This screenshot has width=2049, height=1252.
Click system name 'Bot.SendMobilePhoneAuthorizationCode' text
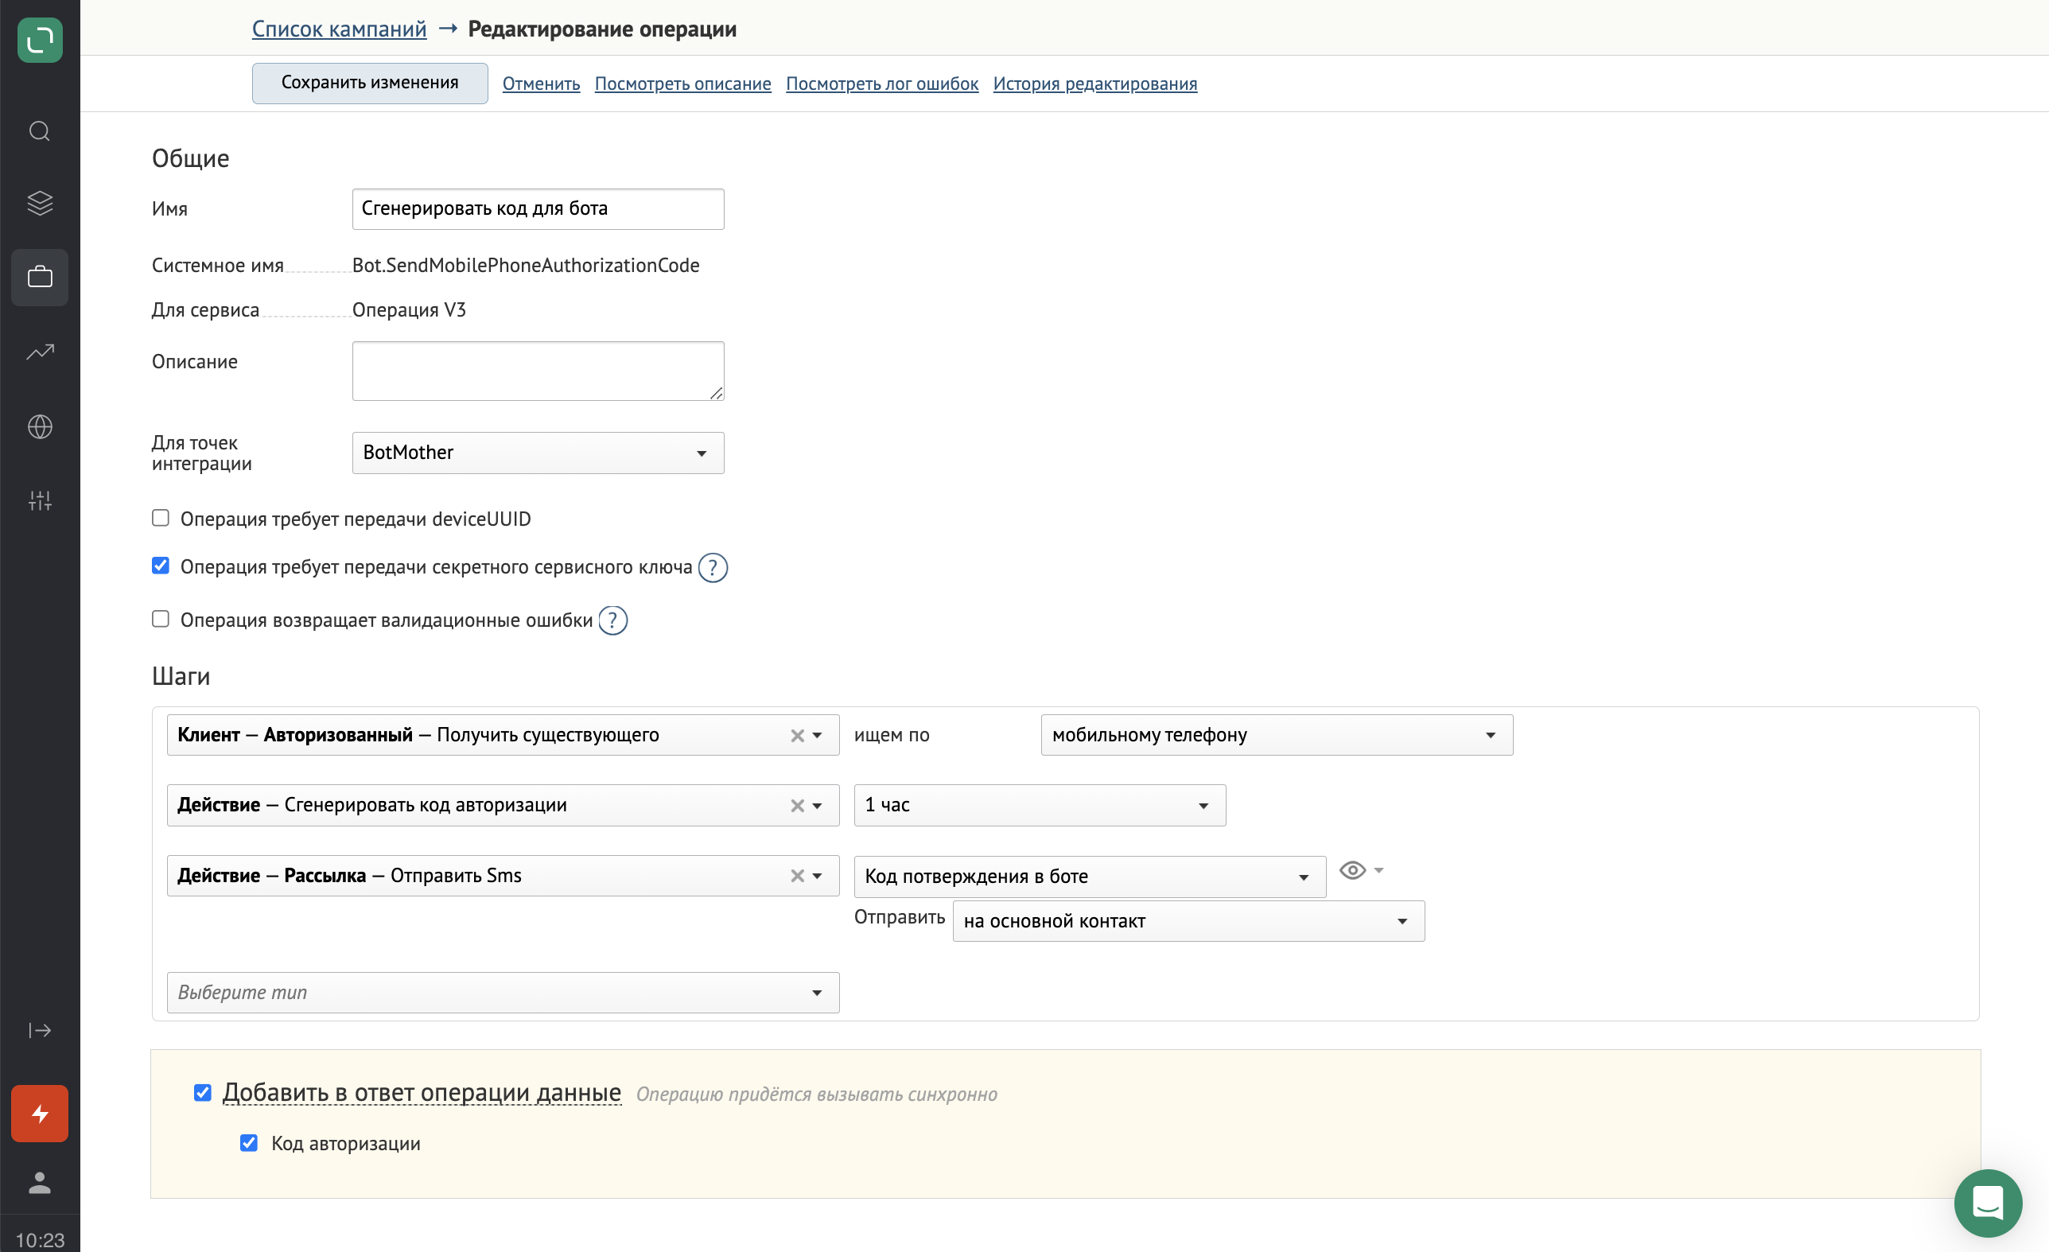[526, 266]
